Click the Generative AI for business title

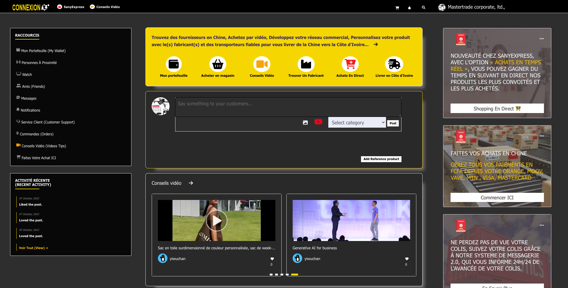tap(315, 248)
